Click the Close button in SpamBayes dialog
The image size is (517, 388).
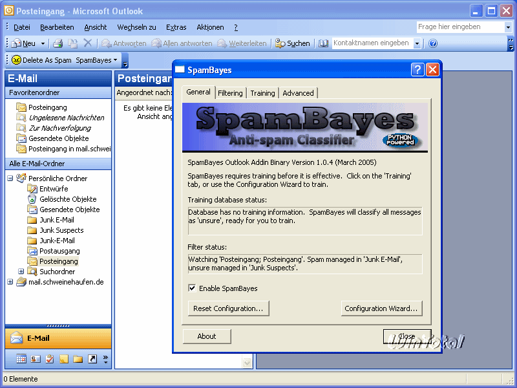[x=407, y=336]
